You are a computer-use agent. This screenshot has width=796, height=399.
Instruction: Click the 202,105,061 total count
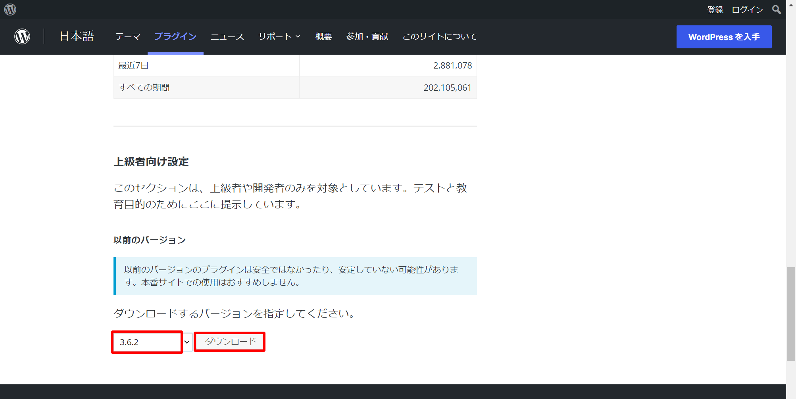[x=448, y=88]
